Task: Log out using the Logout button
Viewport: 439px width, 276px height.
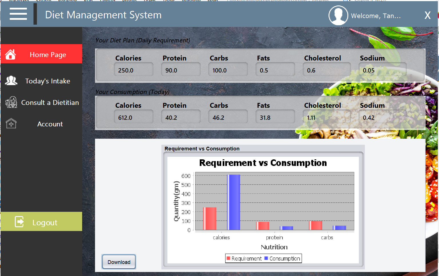Action: [41, 222]
